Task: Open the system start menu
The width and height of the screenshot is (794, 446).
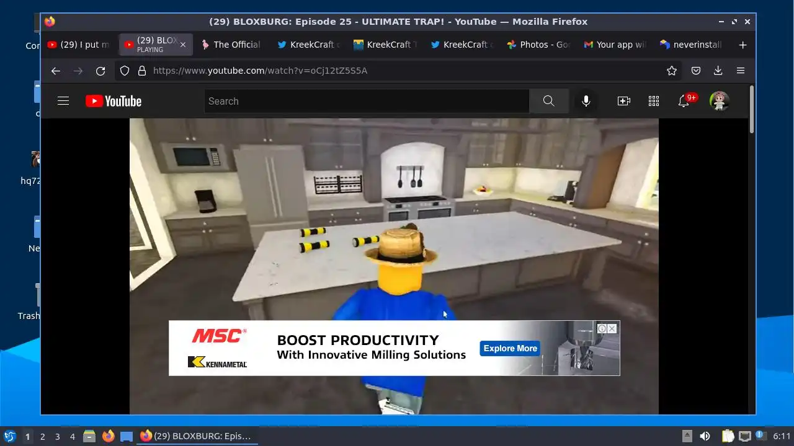Action: point(9,436)
